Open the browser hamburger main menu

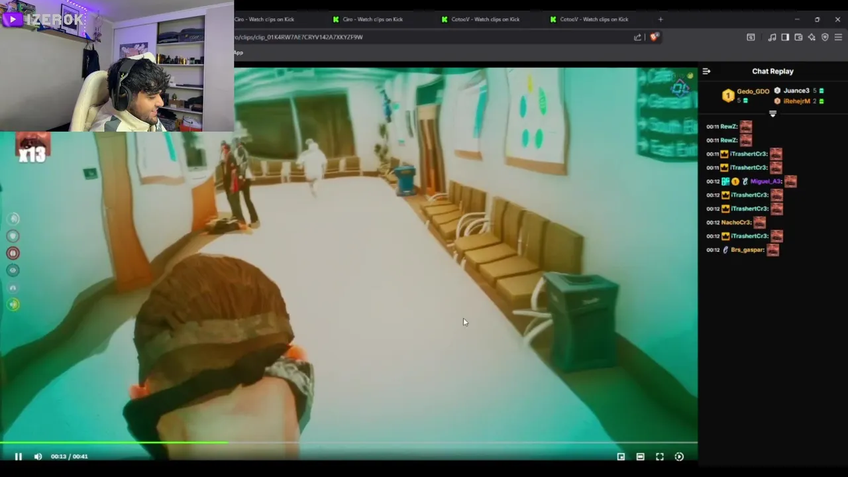pyautogui.click(x=838, y=37)
